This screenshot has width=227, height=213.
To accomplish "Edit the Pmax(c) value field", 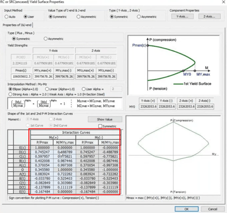I will coord(21,76).
